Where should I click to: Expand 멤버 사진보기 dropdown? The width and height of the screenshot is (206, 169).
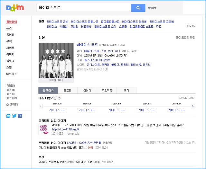[129, 51]
